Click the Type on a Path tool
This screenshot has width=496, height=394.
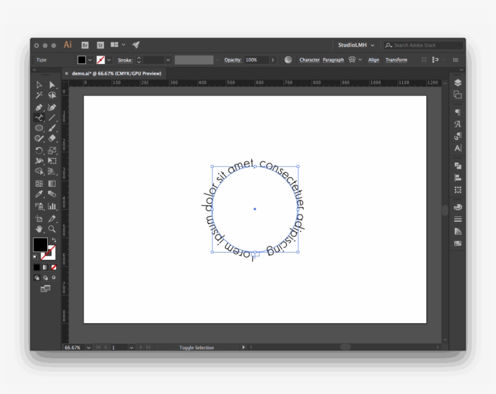point(39,118)
